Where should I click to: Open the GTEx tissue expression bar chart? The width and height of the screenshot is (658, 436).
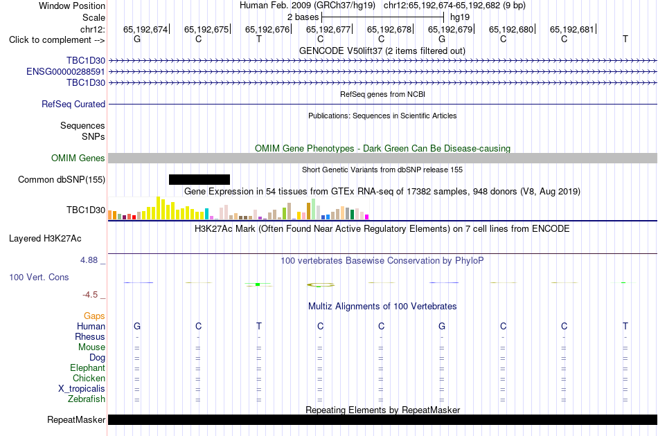point(238,208)
